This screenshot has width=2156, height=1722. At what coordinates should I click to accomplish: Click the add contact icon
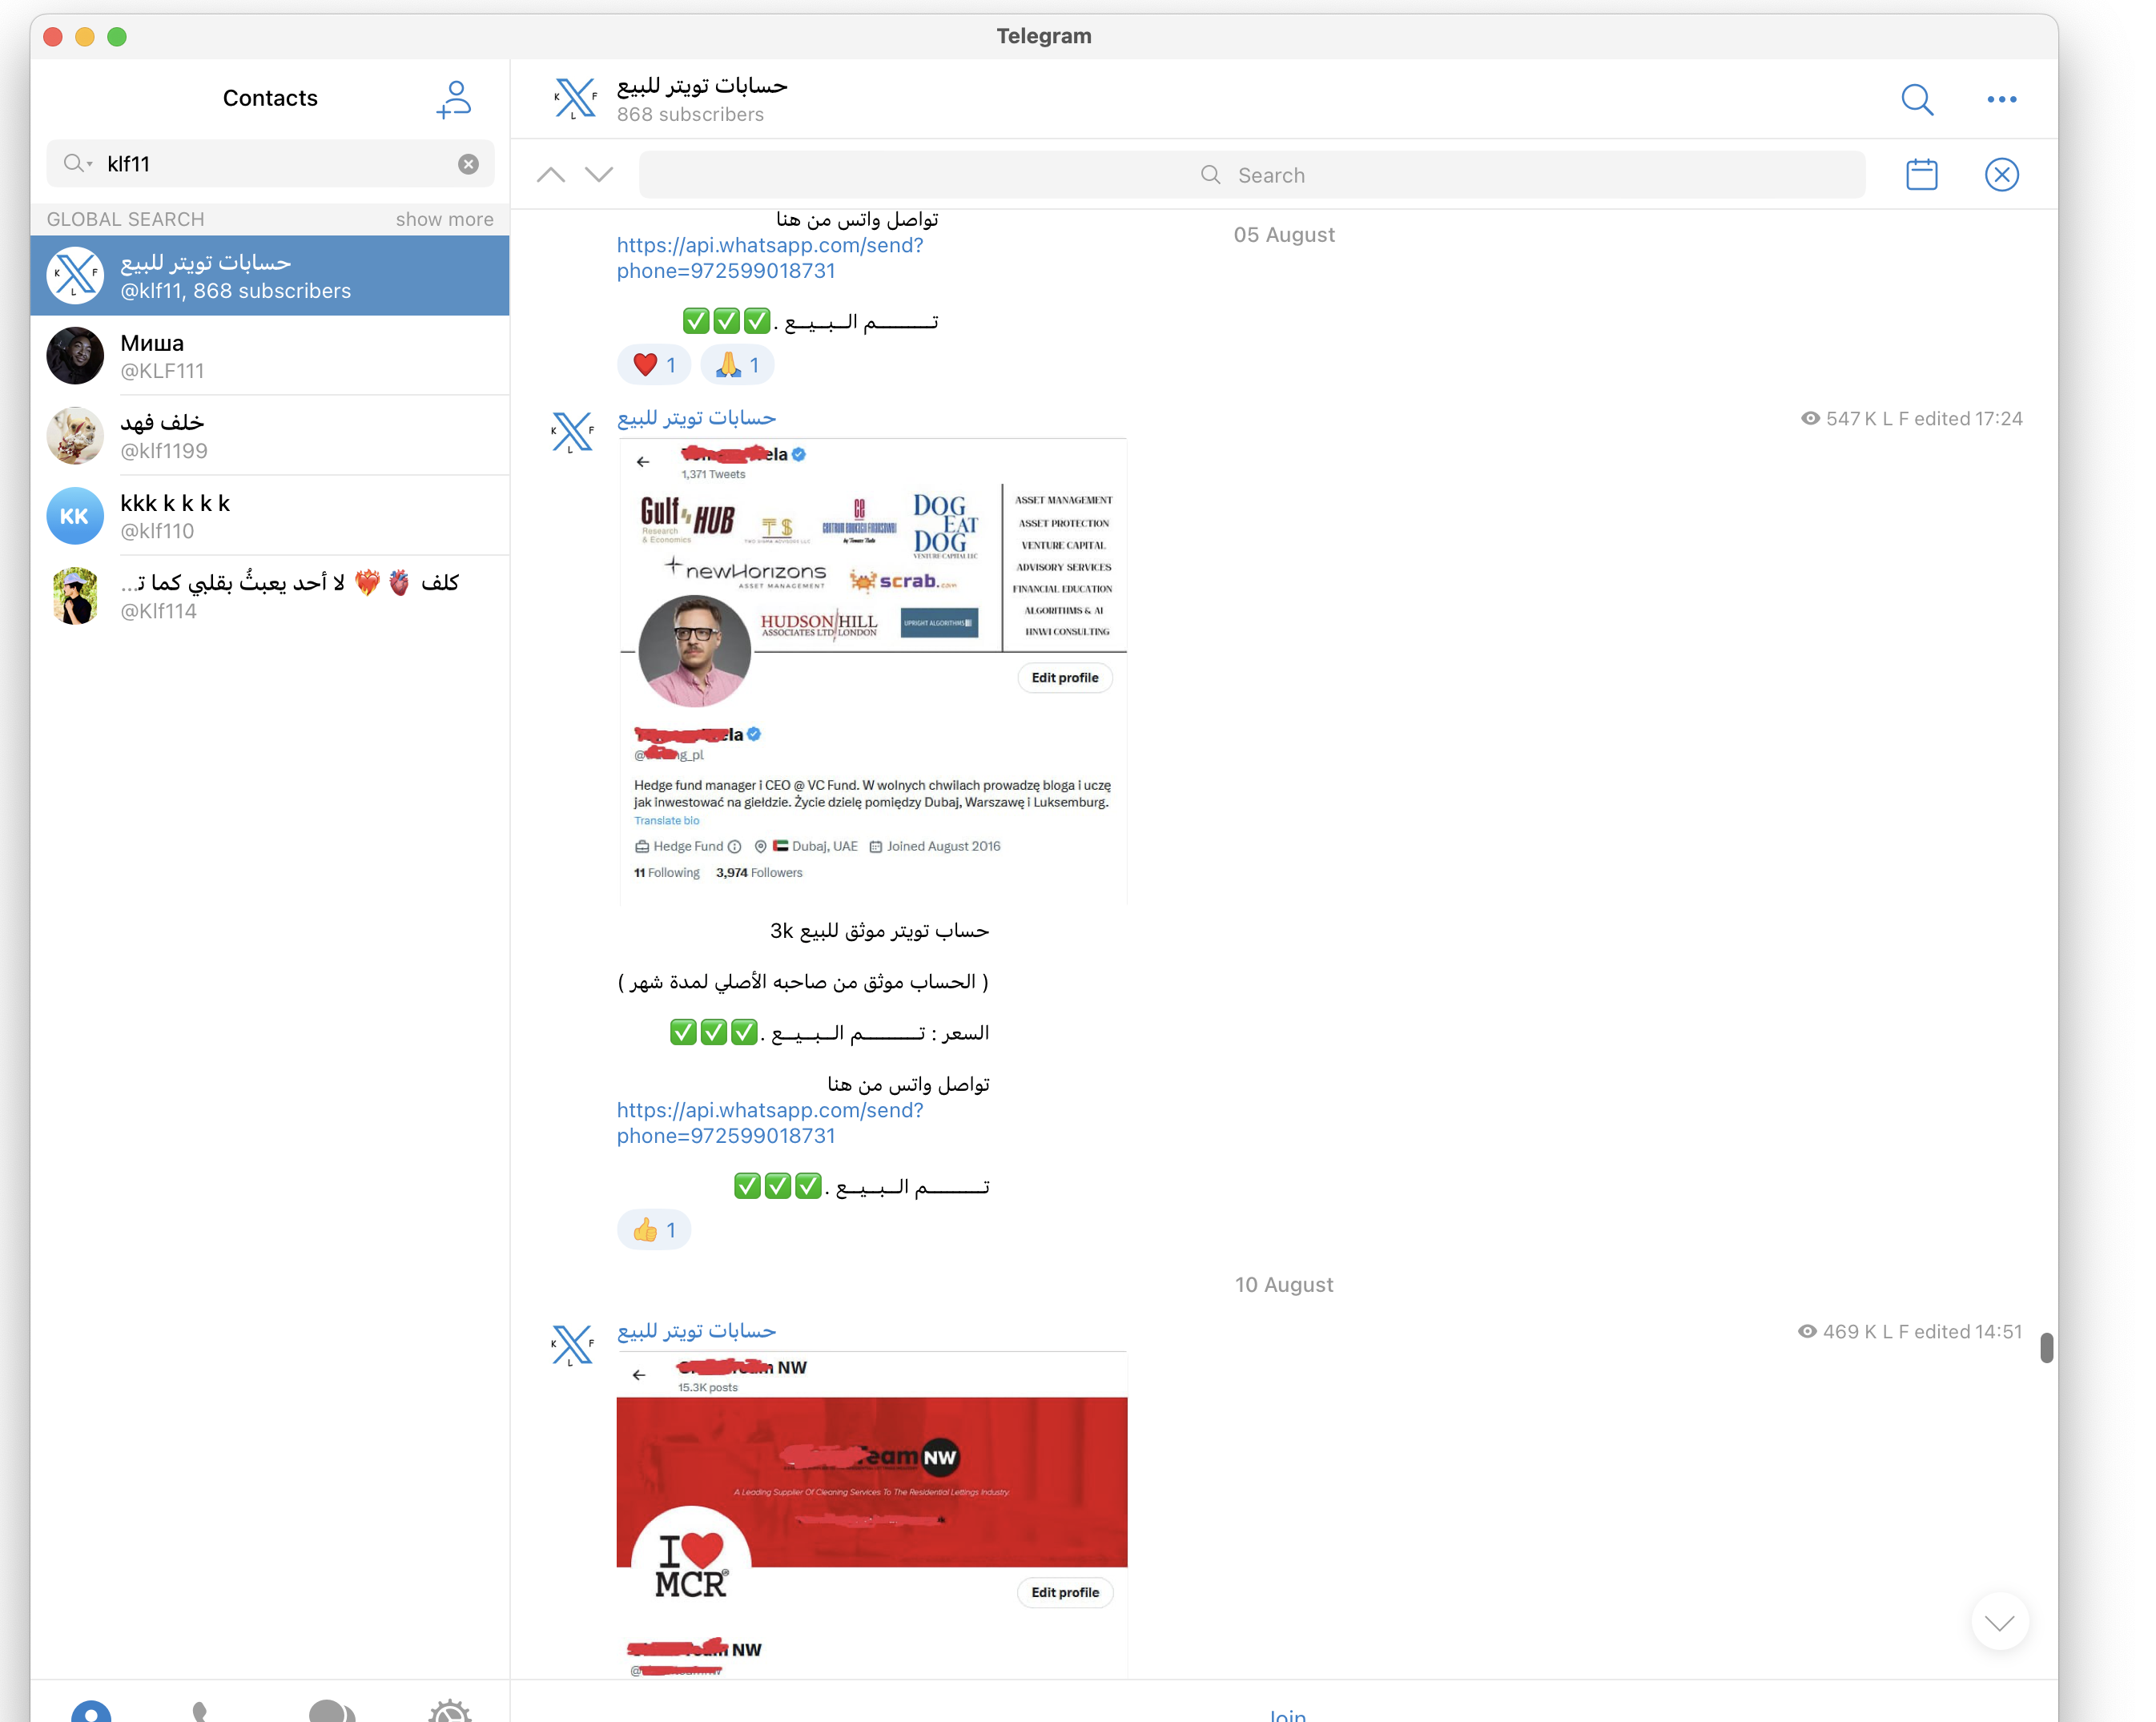[x=454, y=99]
